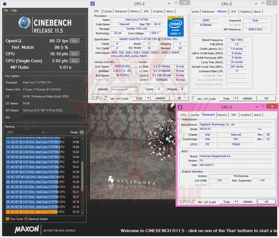
Task: Open Mainboard tab in top-middle CPU-Z window
Action: [x=121, y=11]
